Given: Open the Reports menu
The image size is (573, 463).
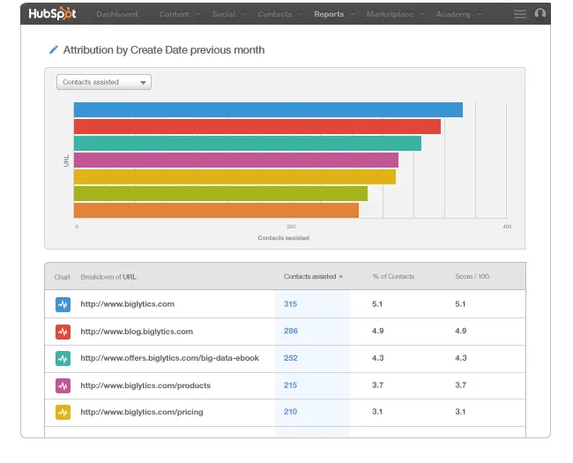Looking at the screenshot, I should (332, 14).
